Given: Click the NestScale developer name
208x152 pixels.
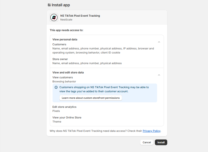Looking at the screenshot, I should coord(66,20).
